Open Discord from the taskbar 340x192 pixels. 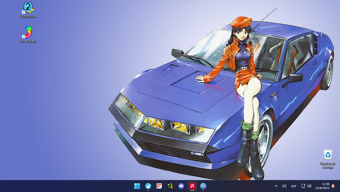[x=181, y=186]
